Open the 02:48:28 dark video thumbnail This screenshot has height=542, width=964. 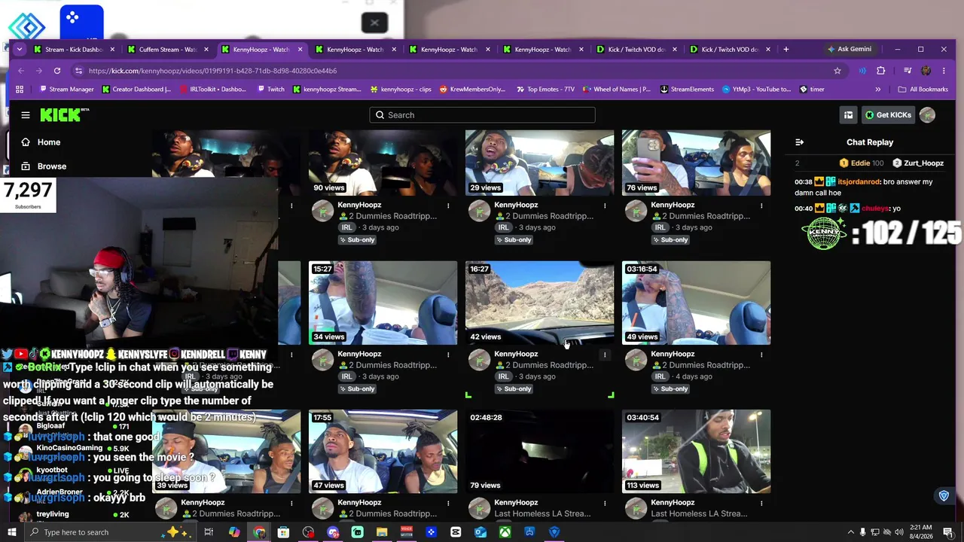pyautogui.click(x=539, y=452)
